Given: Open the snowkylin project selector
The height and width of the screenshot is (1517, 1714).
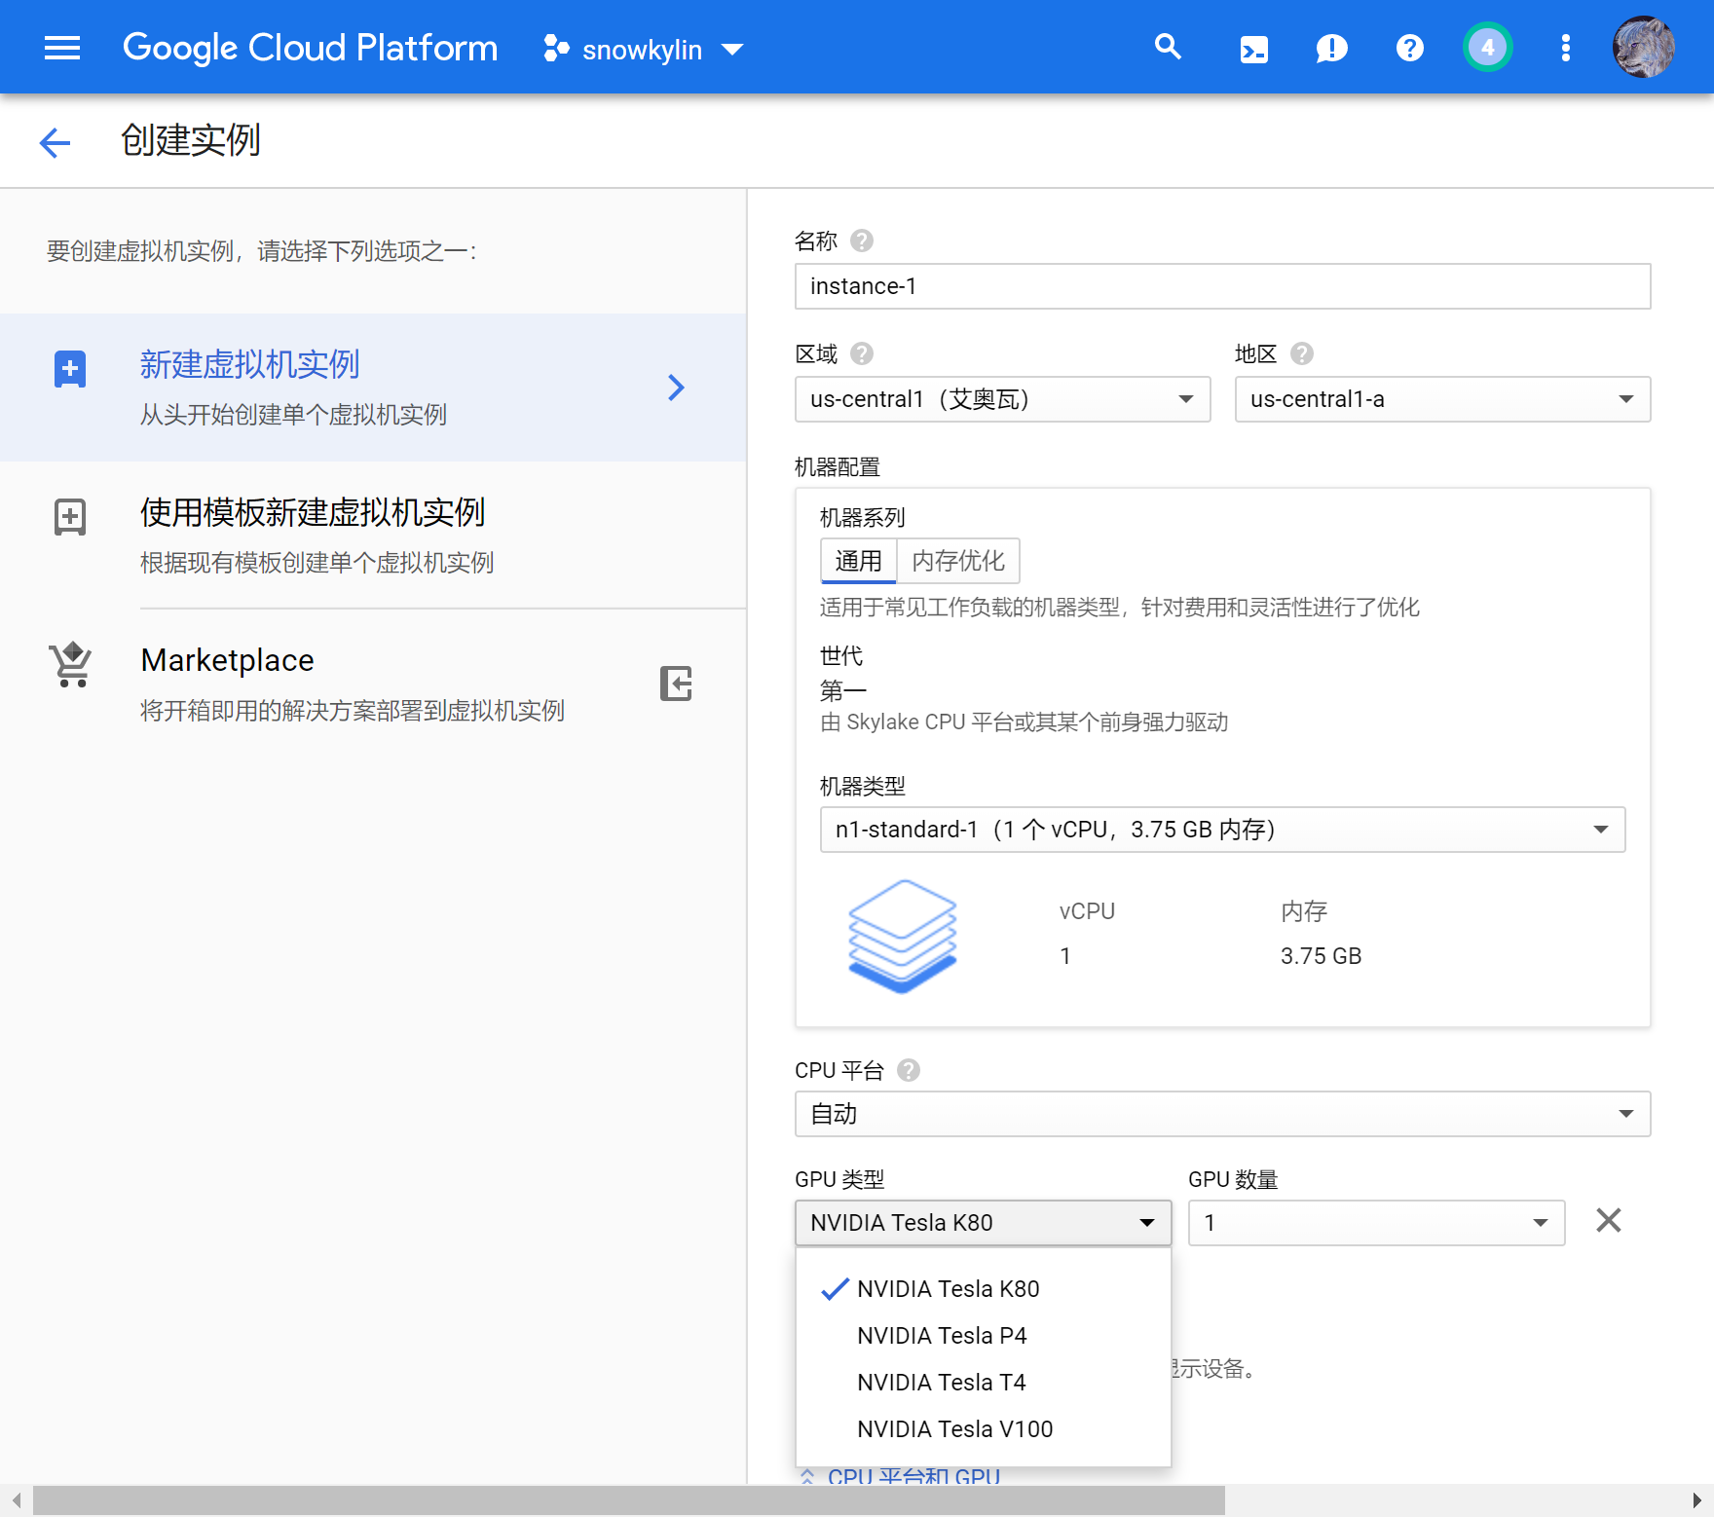Looking at the screenshot, I should click(644, 49).
